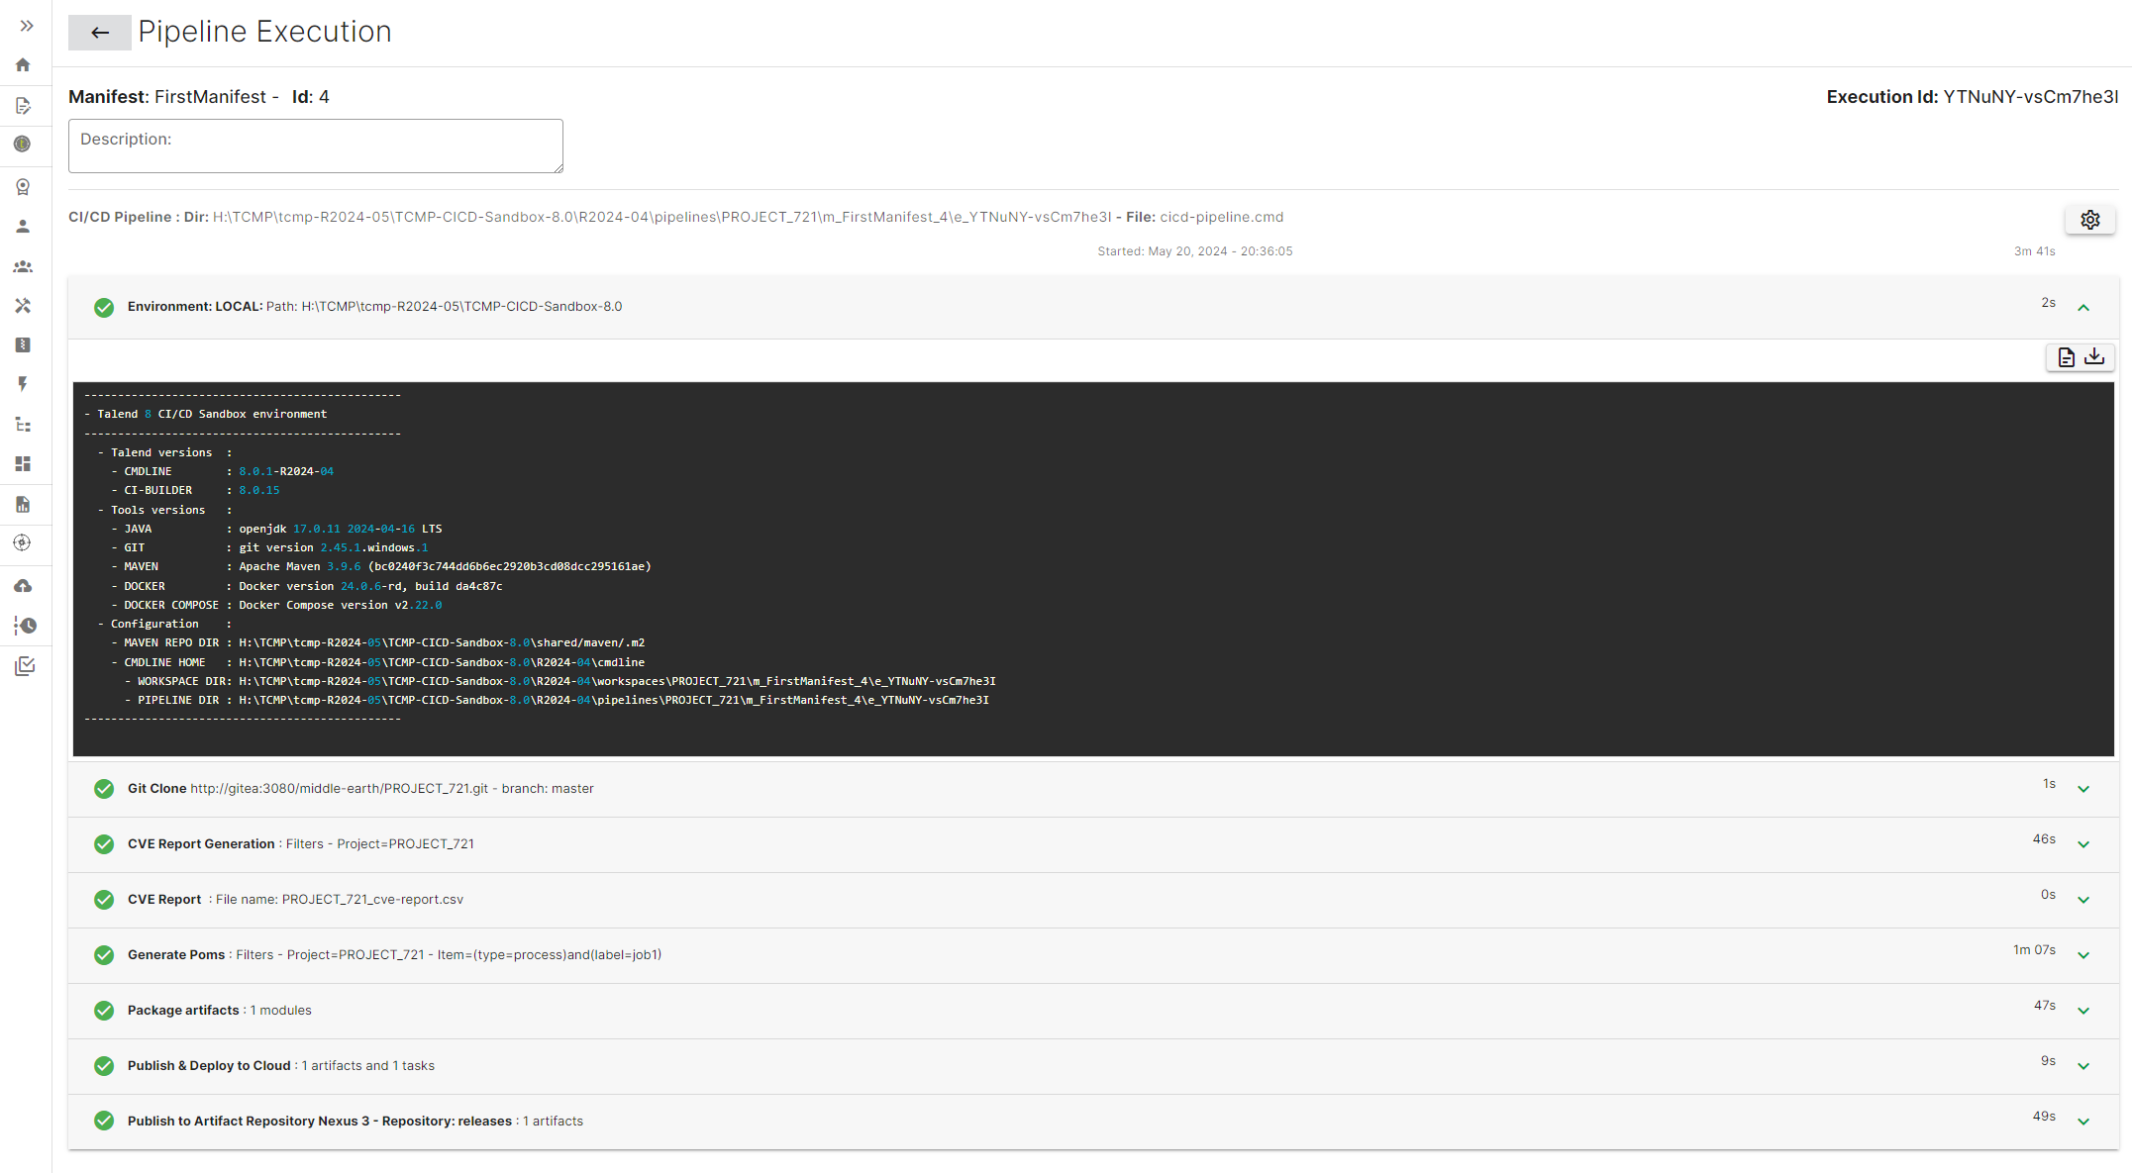Click the WORKSPACE DIR log line
The height and width of the screenshot is (1173, 2132).
point(559,682)
